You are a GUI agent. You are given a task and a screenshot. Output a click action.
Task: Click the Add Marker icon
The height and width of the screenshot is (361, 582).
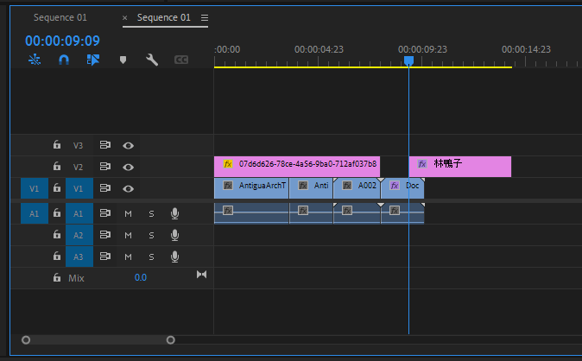pyautogui.click(x=123, y=60)
